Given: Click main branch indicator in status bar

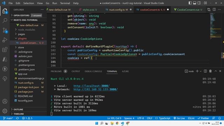Looking at the screenshot, I should (8, 118).
